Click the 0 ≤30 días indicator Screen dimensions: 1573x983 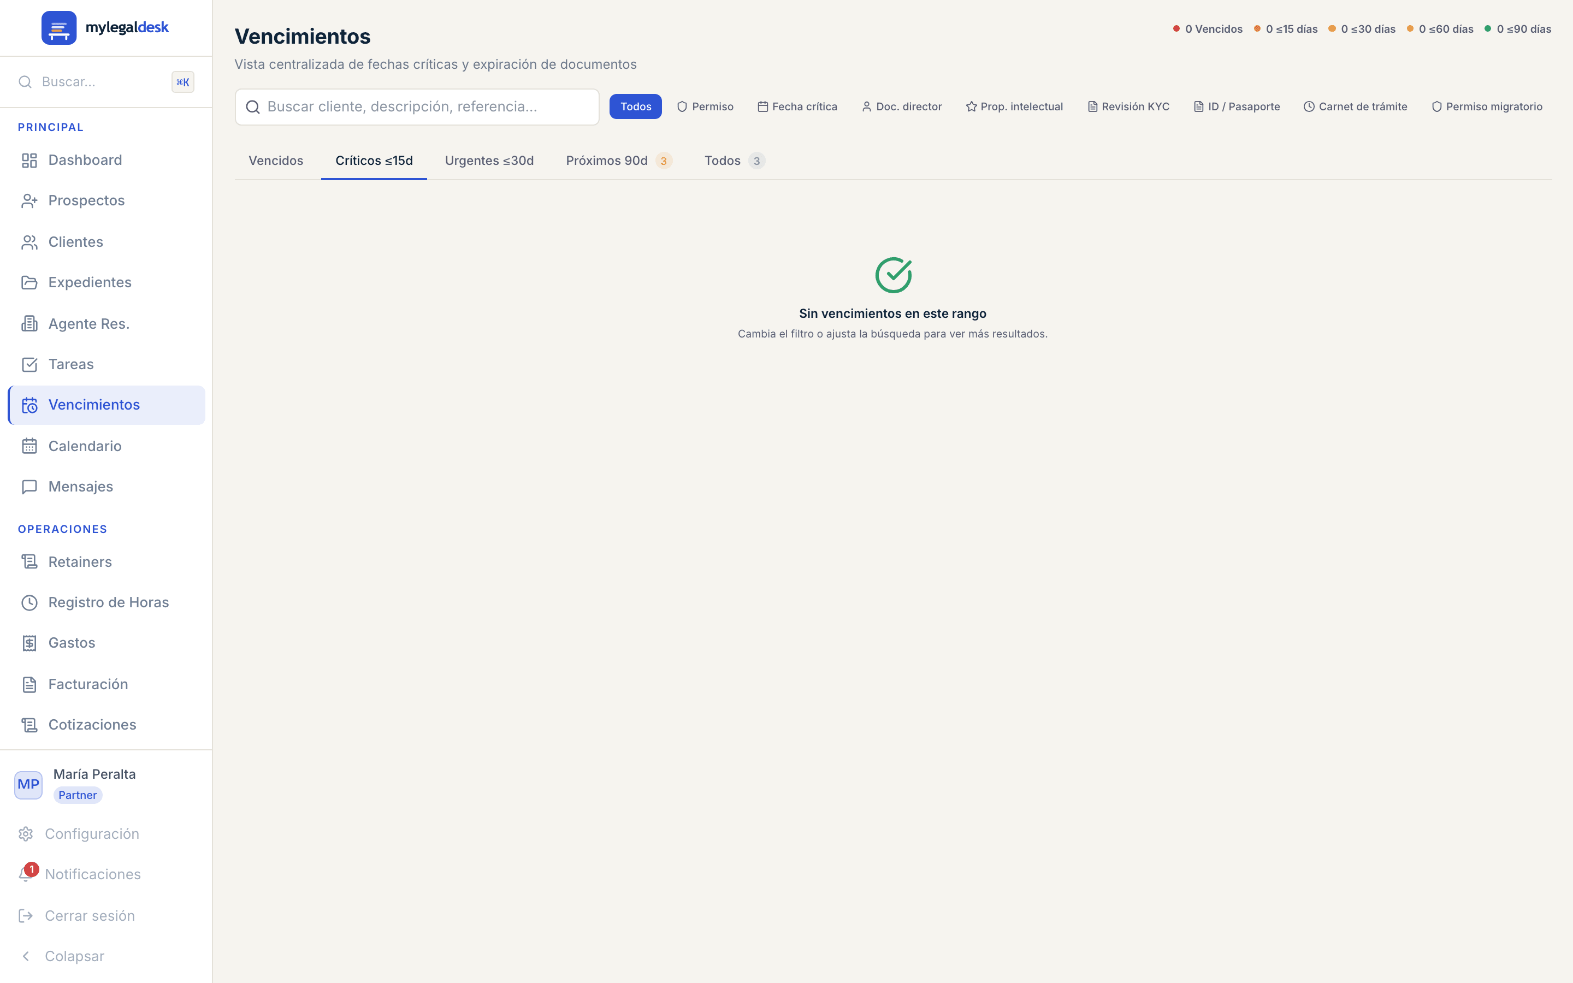(x=1362, y=29)
